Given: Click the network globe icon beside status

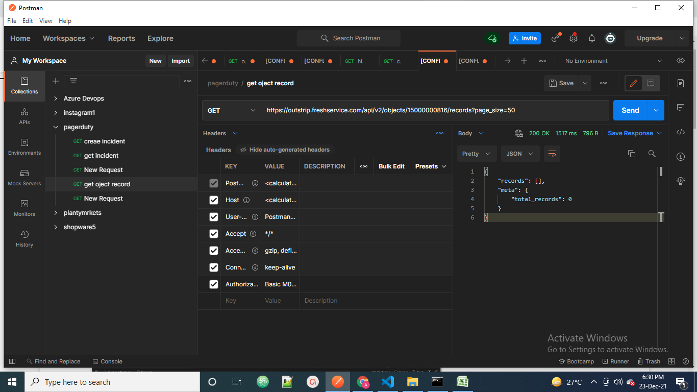Looking at the screenshot, I should pyautogui.click(x=519, y=133).
